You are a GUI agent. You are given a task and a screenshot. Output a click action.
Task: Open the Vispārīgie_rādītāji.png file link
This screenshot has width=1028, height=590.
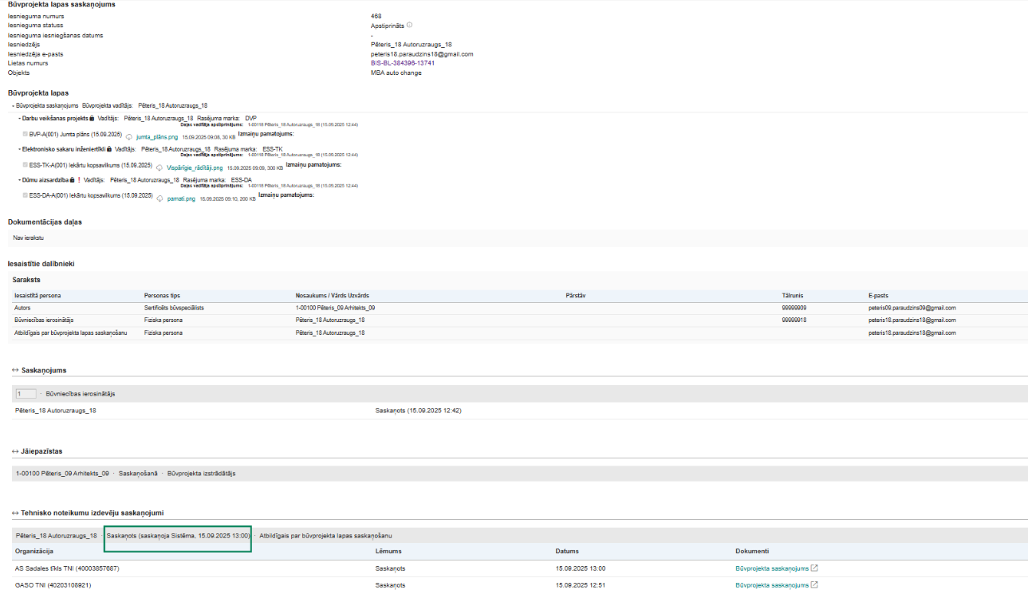(195, 168)
